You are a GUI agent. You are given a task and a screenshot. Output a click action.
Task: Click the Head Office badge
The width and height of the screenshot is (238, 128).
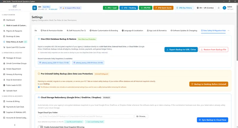click(46, 7)
